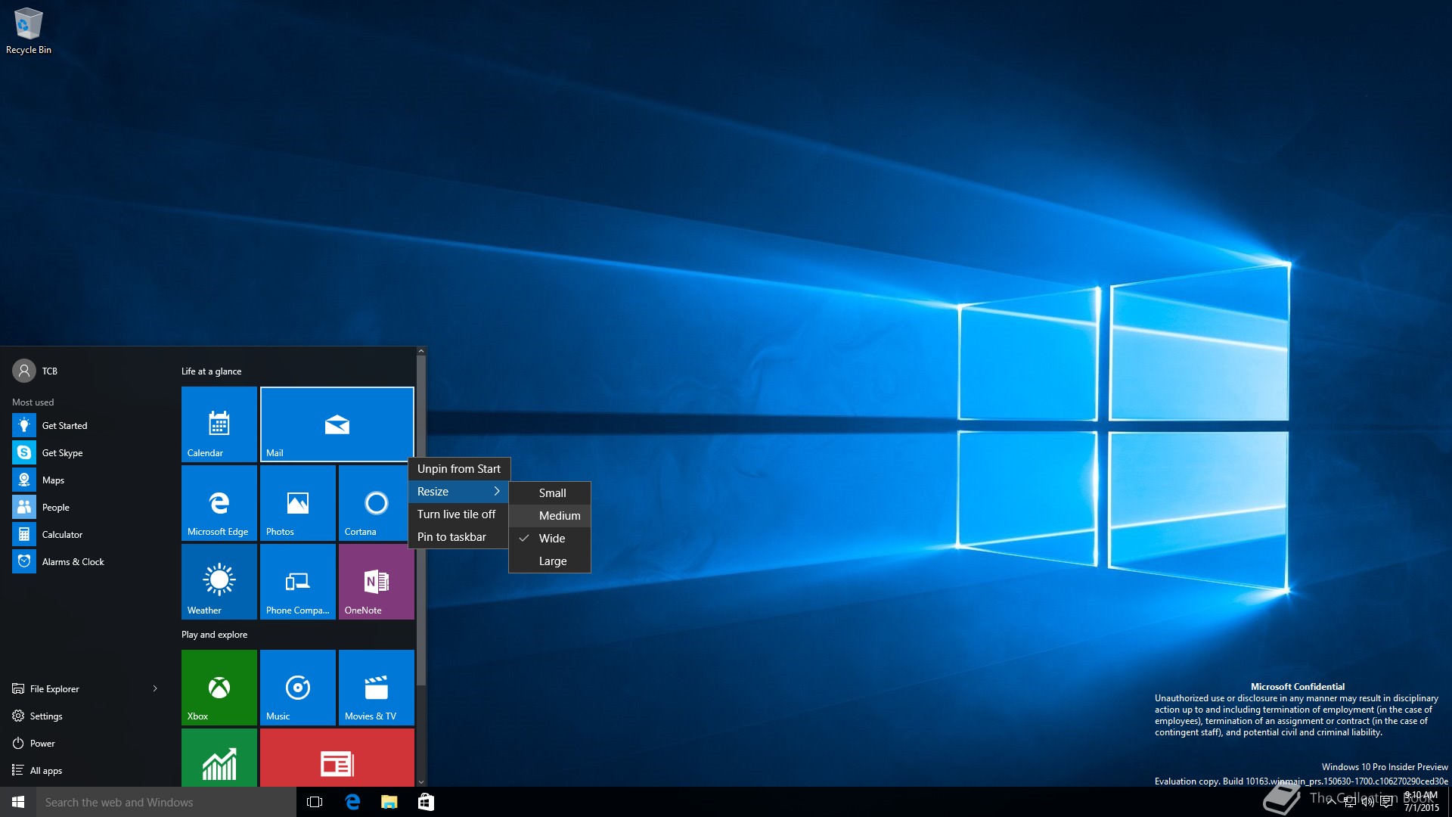Select Small tile size
The image size is (1452, 817).
click(x=550, y=492)
